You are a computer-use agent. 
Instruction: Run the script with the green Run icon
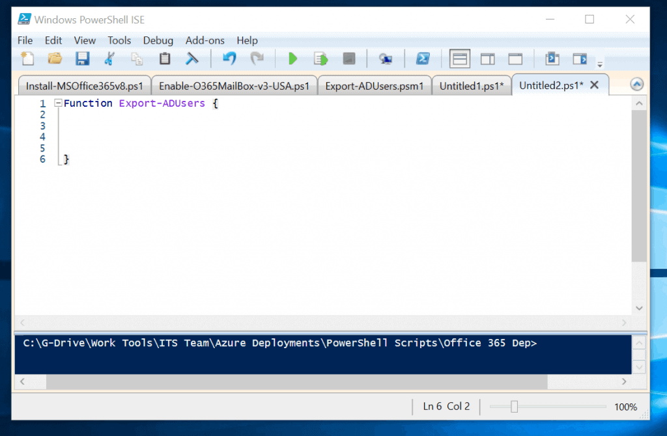coord(292,58)
